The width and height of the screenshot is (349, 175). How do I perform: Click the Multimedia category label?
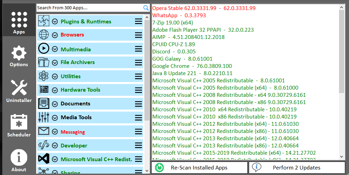[76, 49]
